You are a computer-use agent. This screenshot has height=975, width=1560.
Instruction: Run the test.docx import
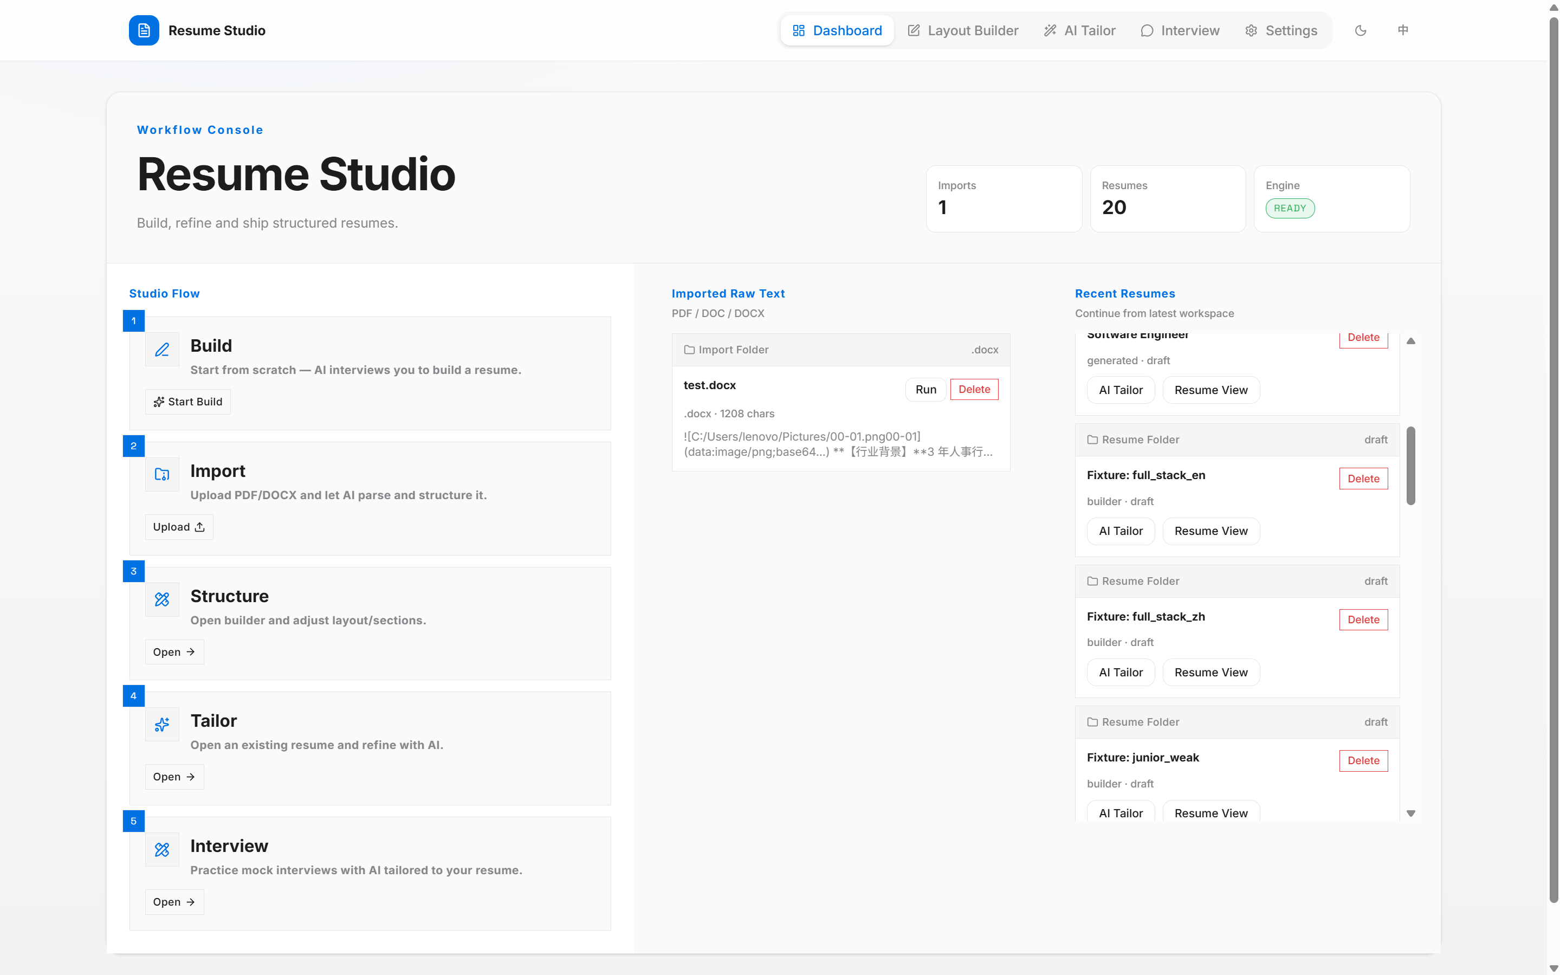pos(925,390)
